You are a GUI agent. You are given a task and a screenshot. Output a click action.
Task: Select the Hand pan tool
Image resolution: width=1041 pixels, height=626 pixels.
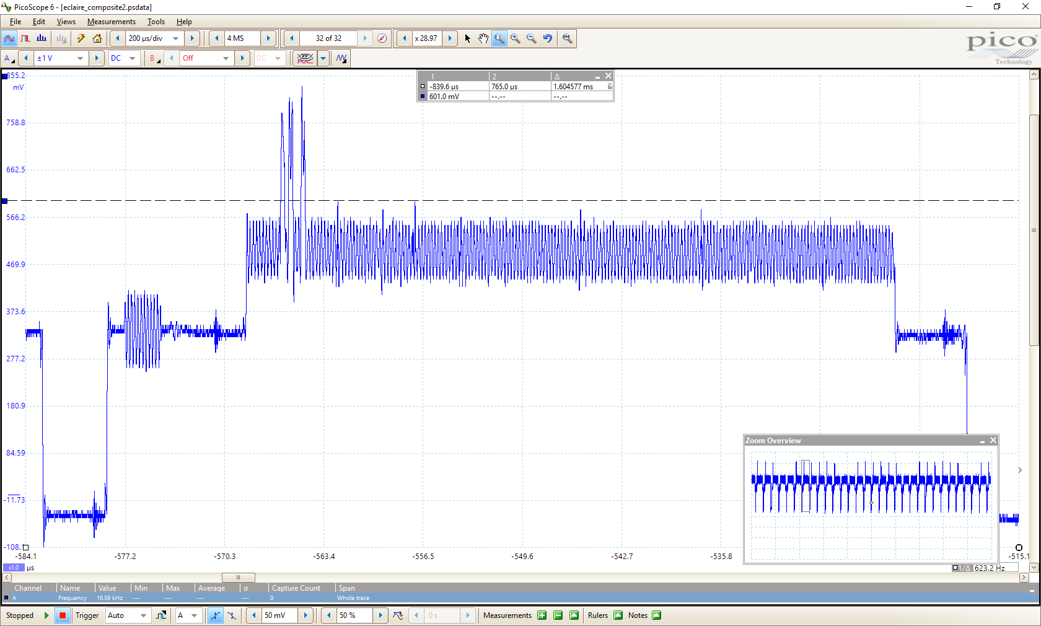(483, 38)
